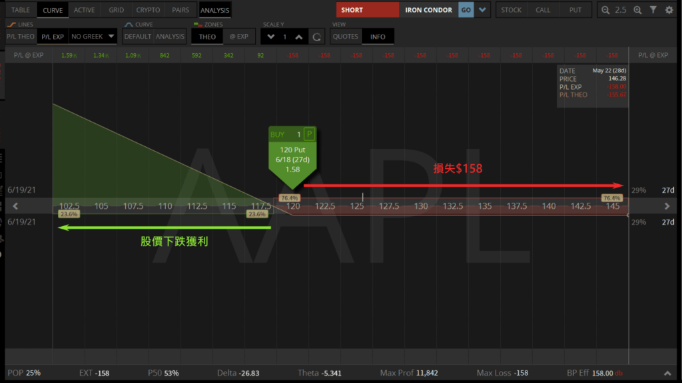
Task: Click the 146.28 price value
Action: [x=617, y=78]
